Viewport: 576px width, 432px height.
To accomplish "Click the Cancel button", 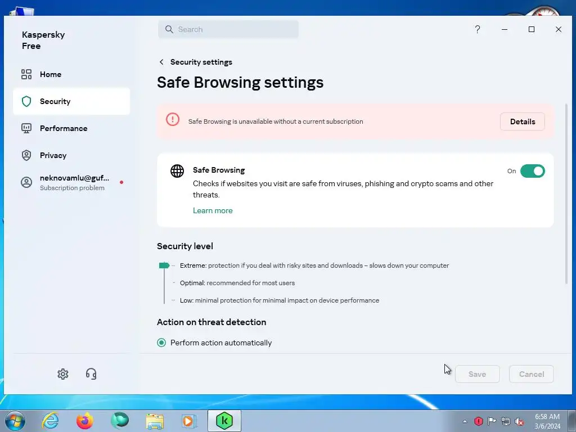I will 531,374.
